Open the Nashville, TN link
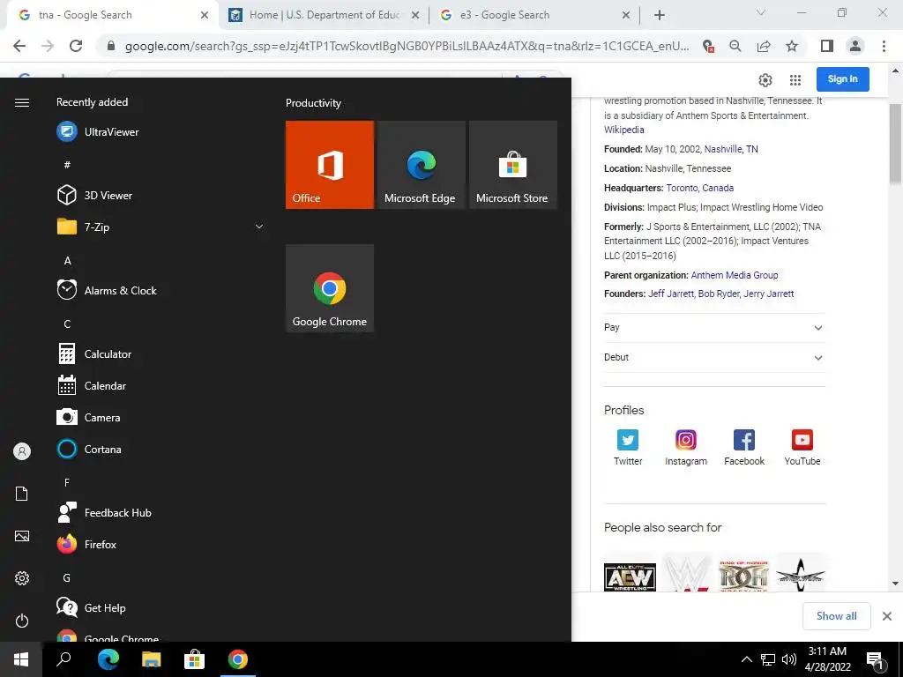The height and width of the screenshot is (677, 903). pos(731,149)
